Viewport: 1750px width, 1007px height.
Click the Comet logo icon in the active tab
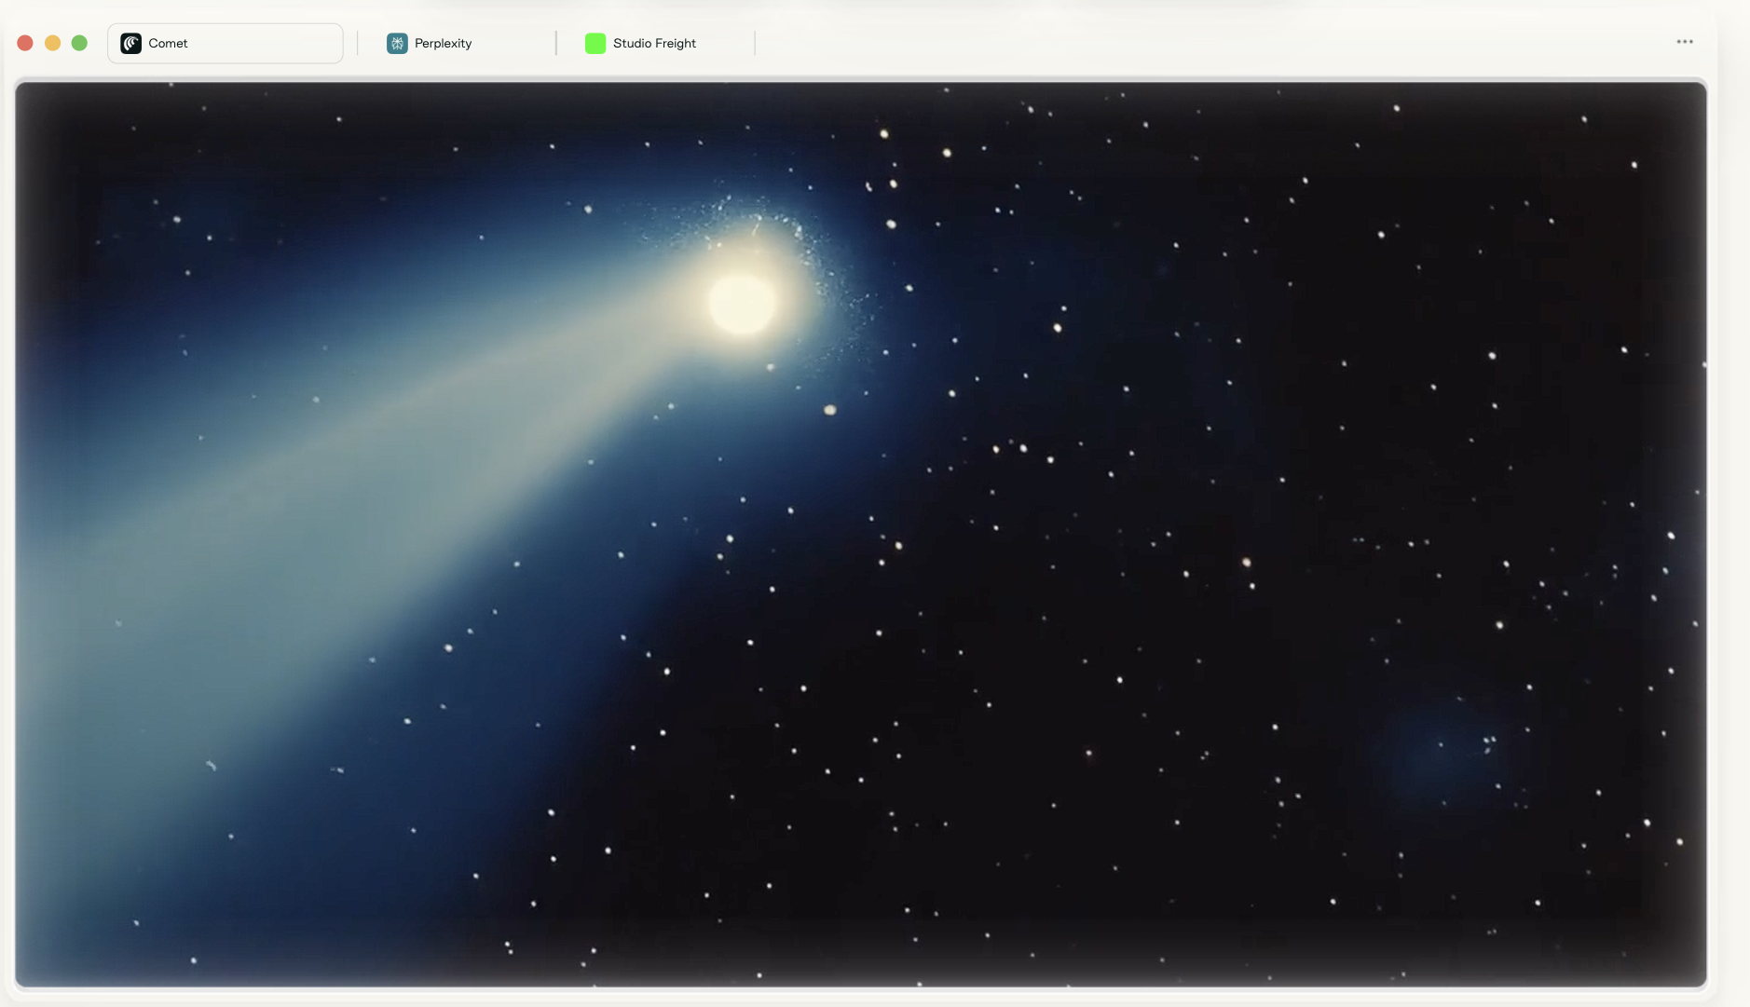130,44
